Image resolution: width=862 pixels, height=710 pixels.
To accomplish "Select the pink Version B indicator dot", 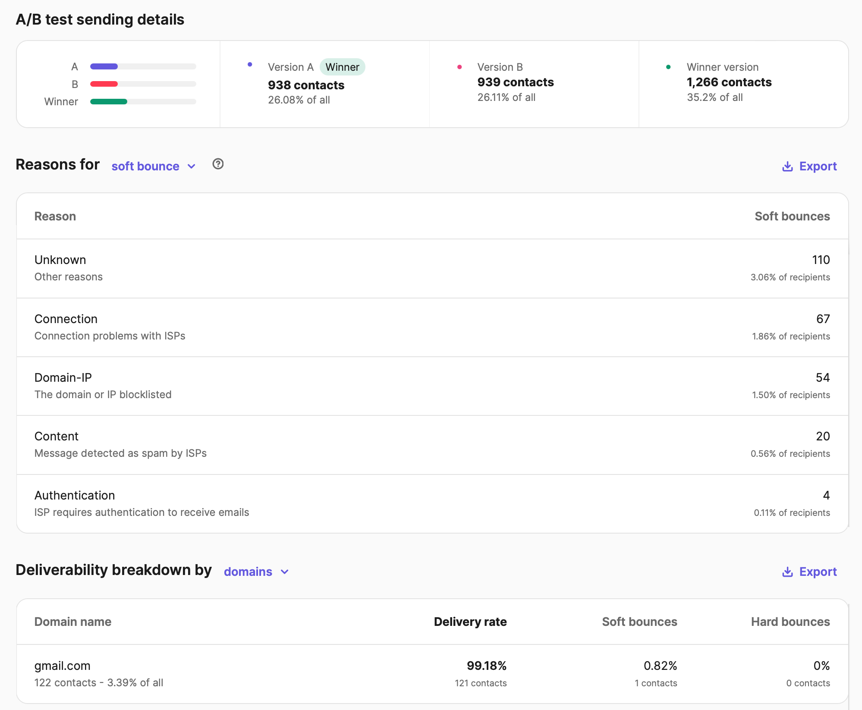I will (x=459, y=67).
